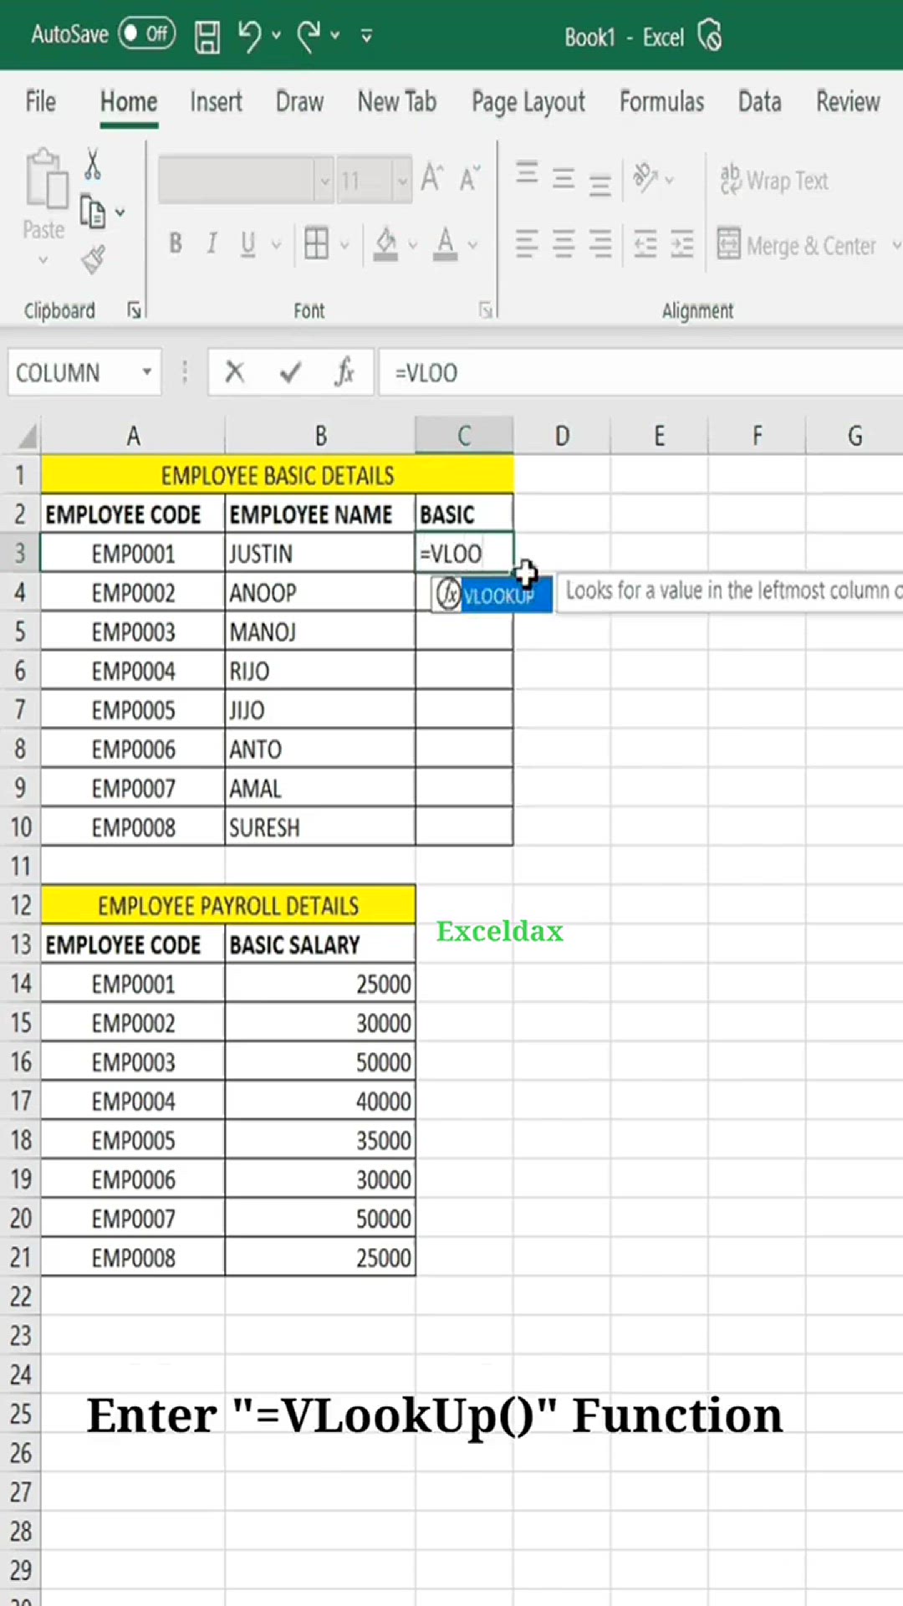Click Top Align icon
The width and height of the screenshot is (903, 1606).
527,173
